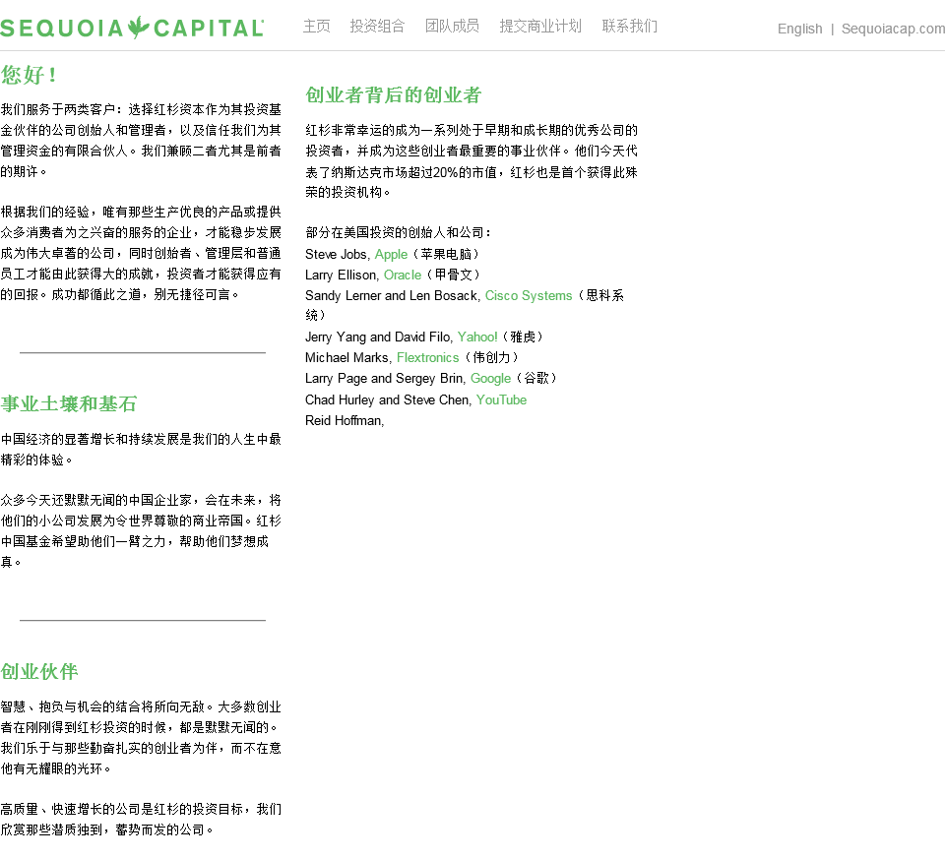Switch site language to English
Viewport: 945px width, 859px height.
click(x=799, y=29)
